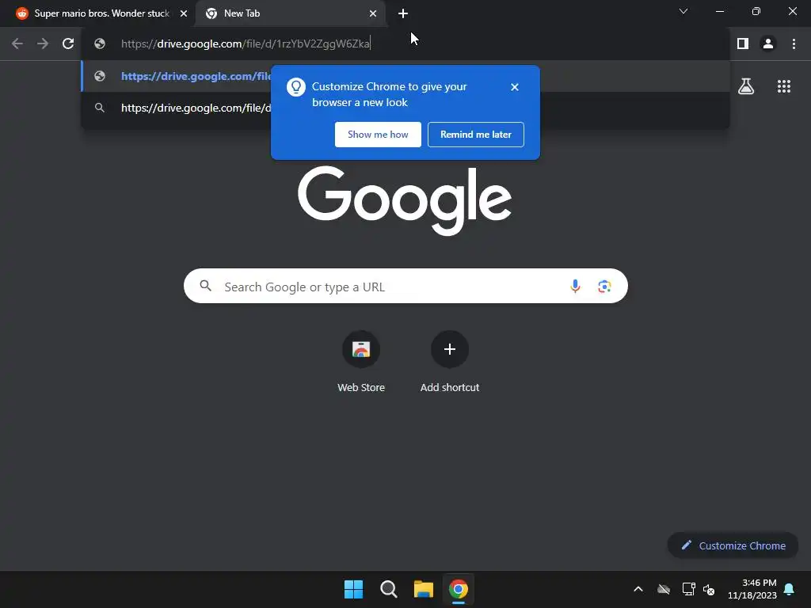Screen dimensions: 811x608
Task: Open the side panel icon in toolbar
Action: coord(743,44)
